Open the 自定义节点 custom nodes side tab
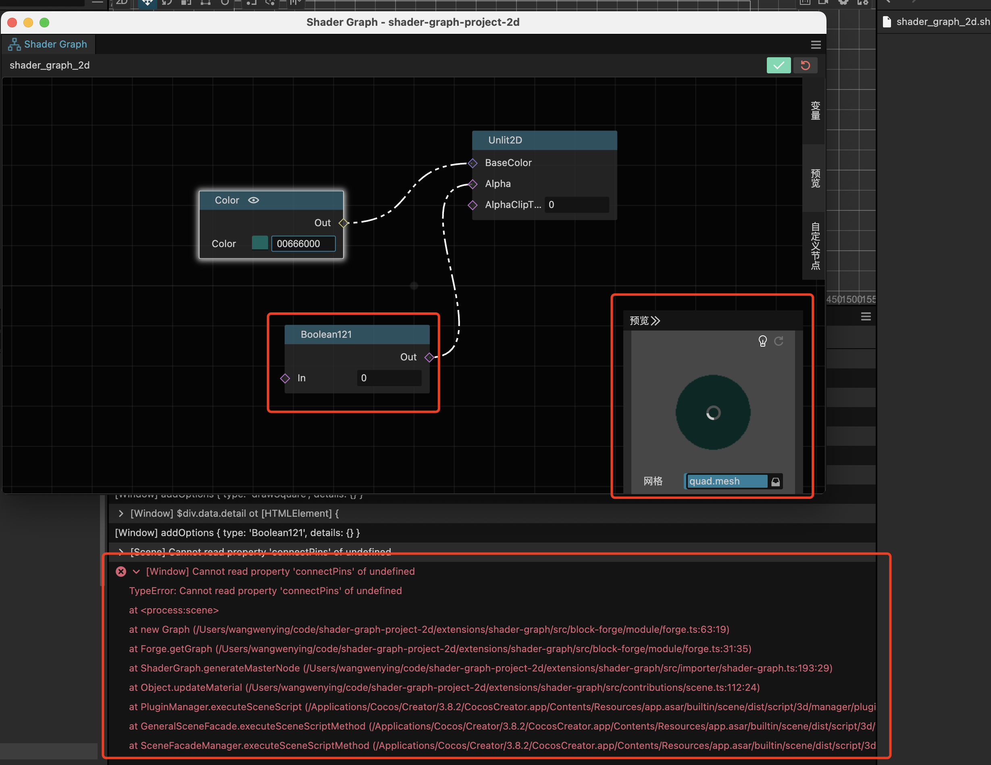The width and height of the screenshot is (991, 765). pos(815,245)
